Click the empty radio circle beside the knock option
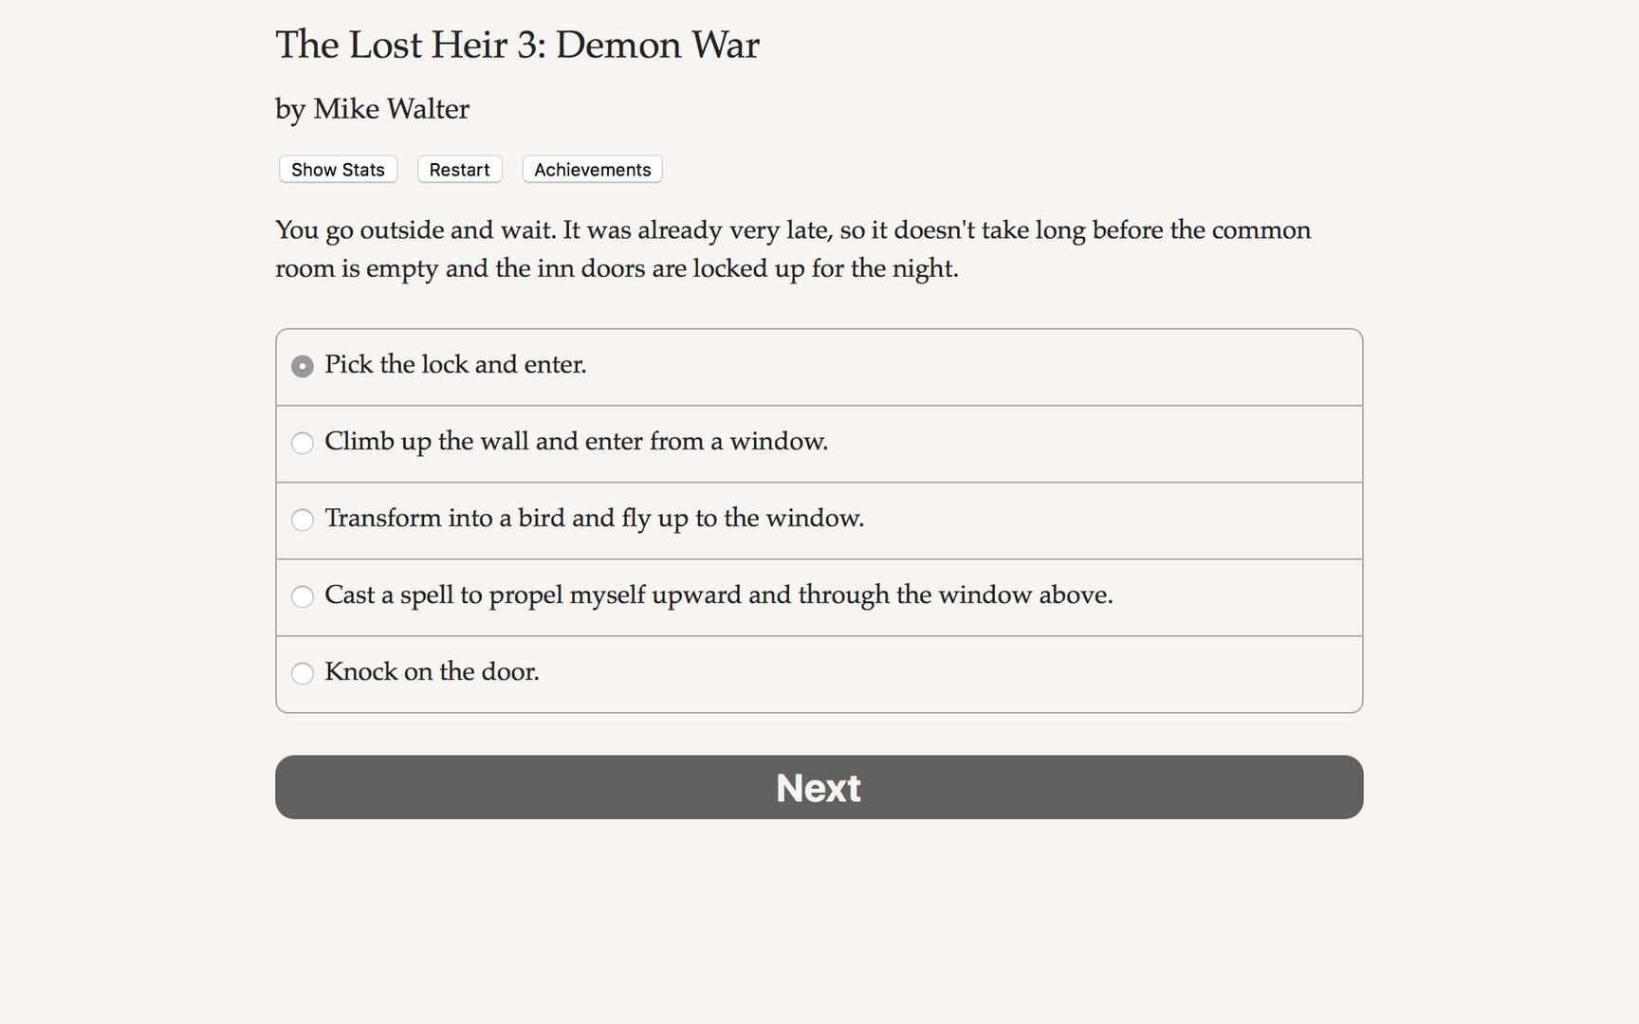The width and height of the screenshot is (1639, 1024). pos(302,673)
